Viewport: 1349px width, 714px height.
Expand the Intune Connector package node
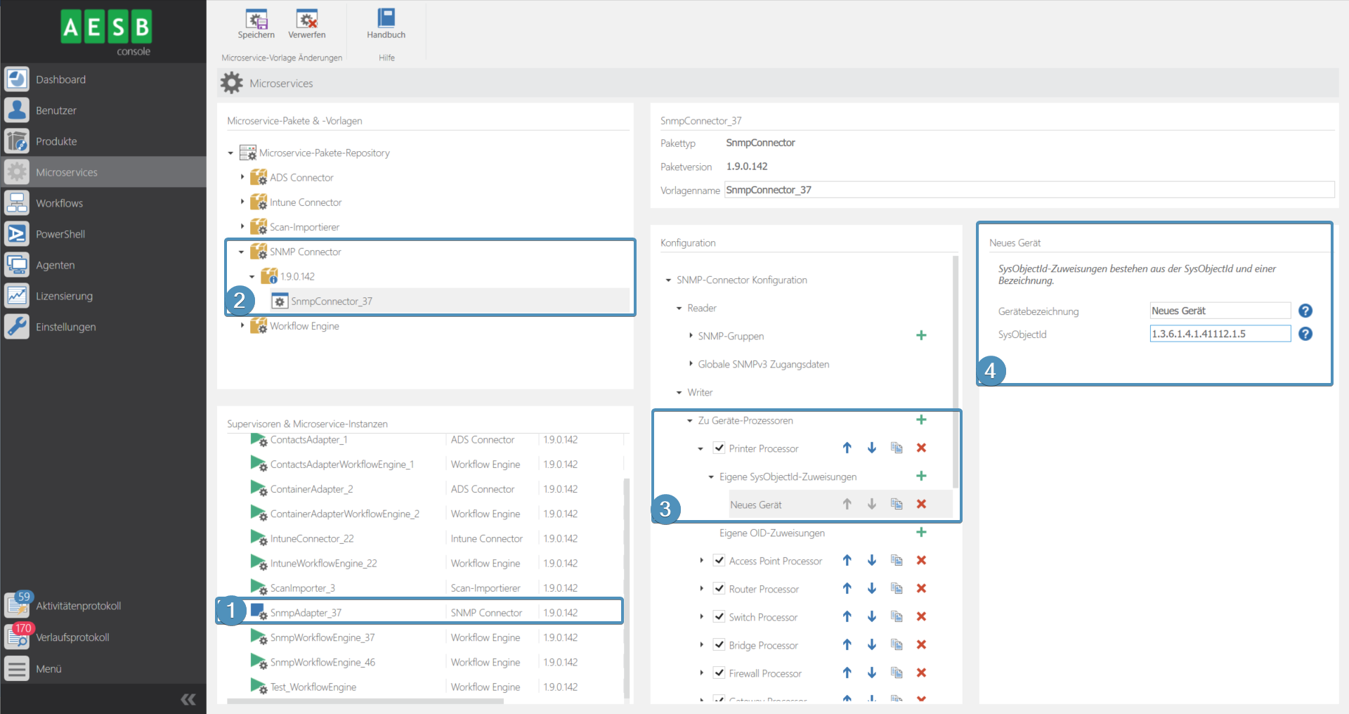pyautogui.click(x=242, y=202)
